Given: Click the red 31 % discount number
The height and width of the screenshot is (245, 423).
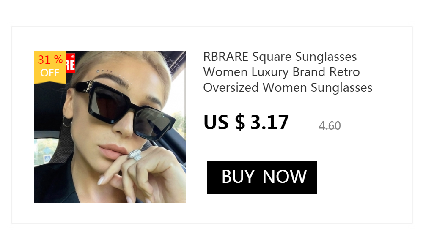Looking at the screenshot, I should (x=50, y=60).
